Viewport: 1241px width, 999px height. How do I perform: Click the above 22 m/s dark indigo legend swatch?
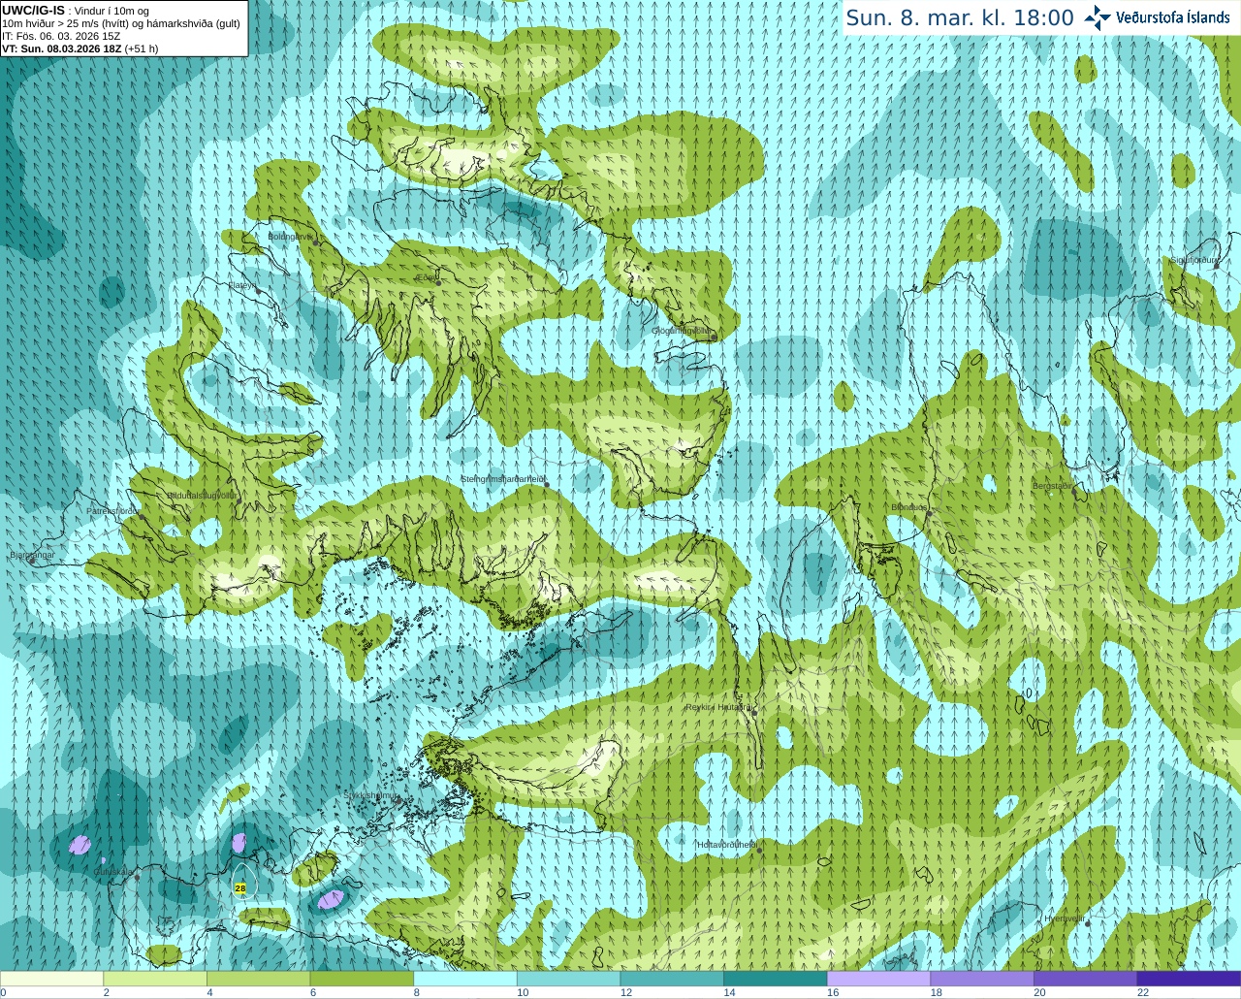coord(1189,979)
